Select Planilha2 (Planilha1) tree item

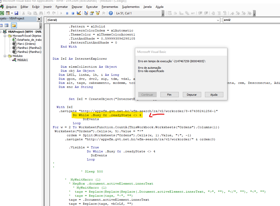tap(29, 52)
